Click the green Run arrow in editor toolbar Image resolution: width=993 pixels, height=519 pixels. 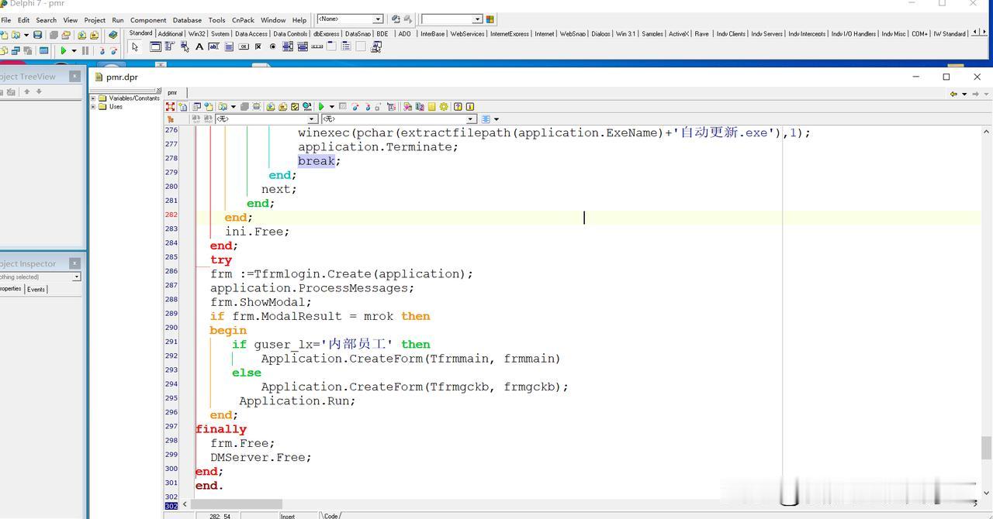[x=321, y=107]
